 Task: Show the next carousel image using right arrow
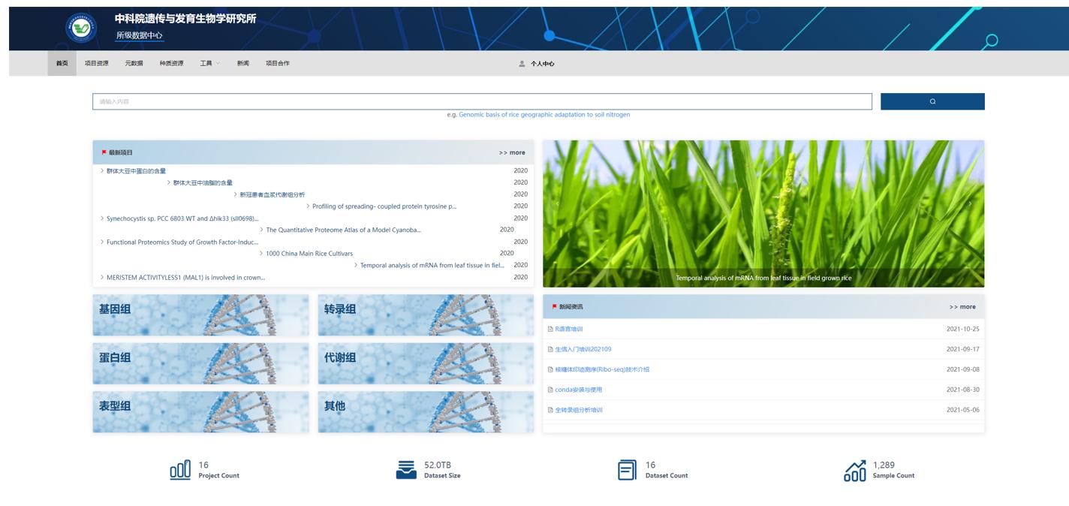click(969, 204)
